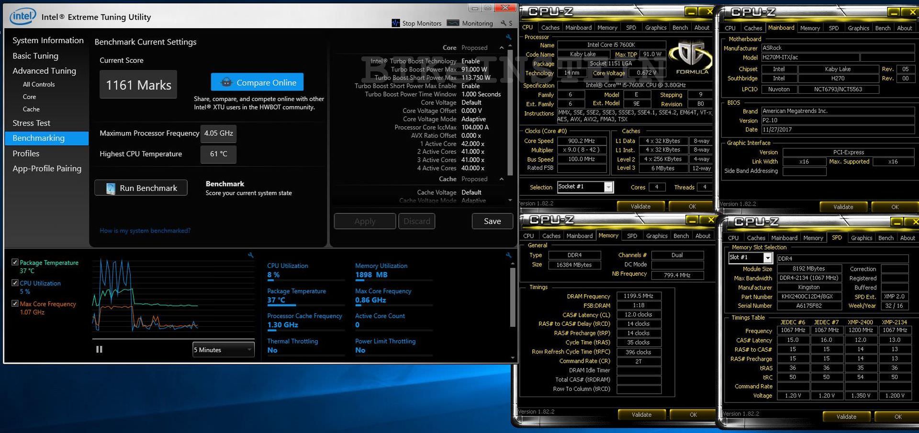Click the 4.05 GHz maximum frequency value

click(219, 133)
